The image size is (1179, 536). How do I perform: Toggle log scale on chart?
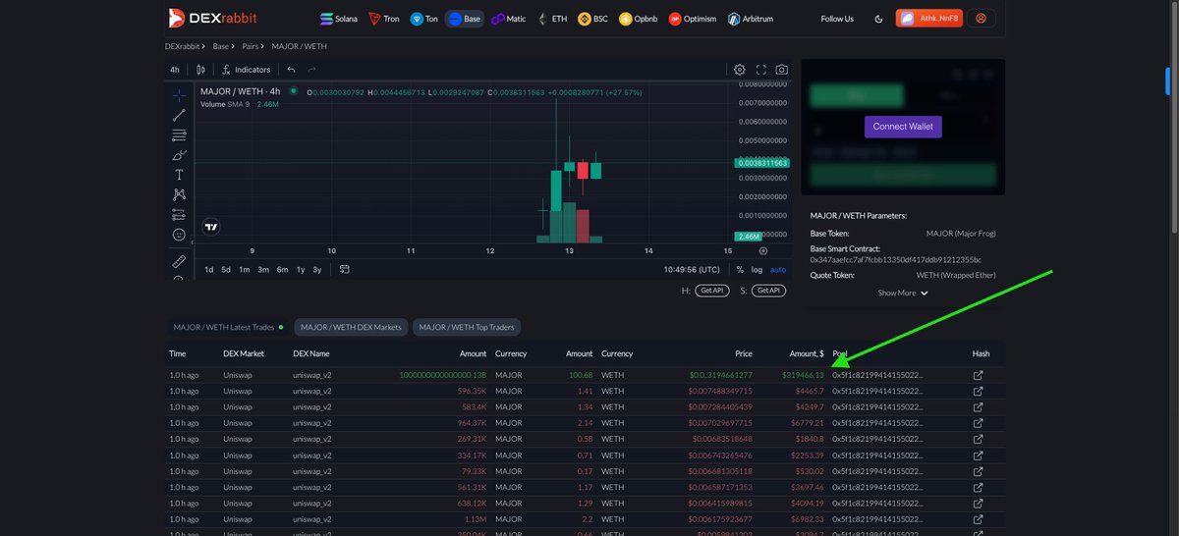(757, 269)
